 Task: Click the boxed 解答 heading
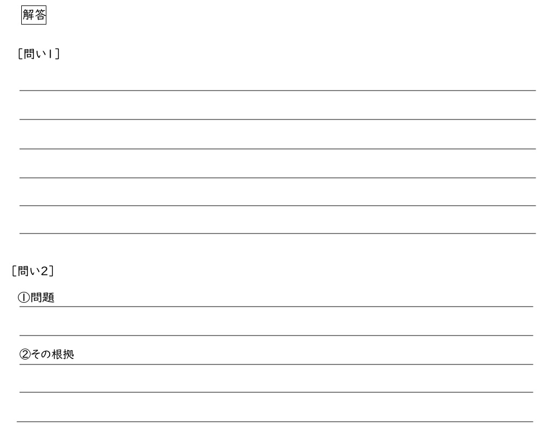(x=34, y=15)
